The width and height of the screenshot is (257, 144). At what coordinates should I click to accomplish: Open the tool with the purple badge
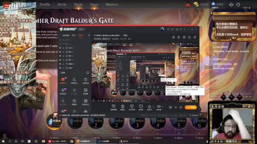(63, 91)
